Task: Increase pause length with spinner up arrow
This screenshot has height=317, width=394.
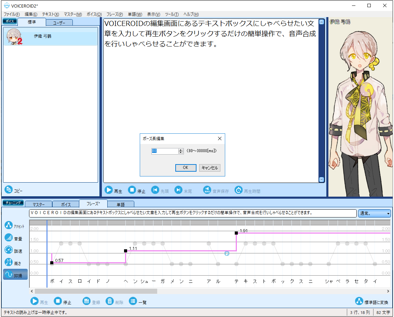Action: [x=181, y=150]
